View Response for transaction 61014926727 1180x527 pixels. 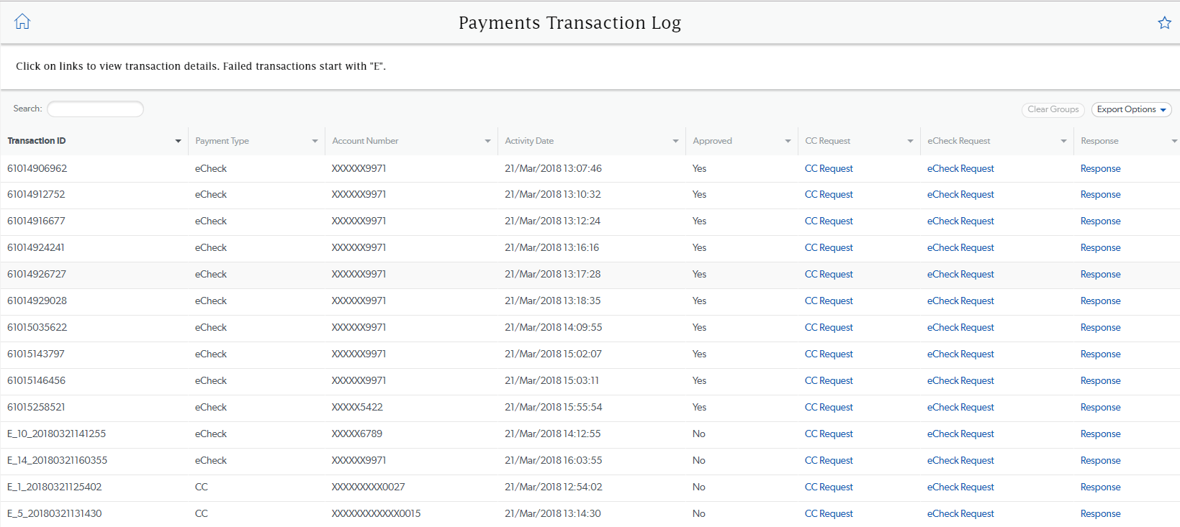(x=1100, y=275)
